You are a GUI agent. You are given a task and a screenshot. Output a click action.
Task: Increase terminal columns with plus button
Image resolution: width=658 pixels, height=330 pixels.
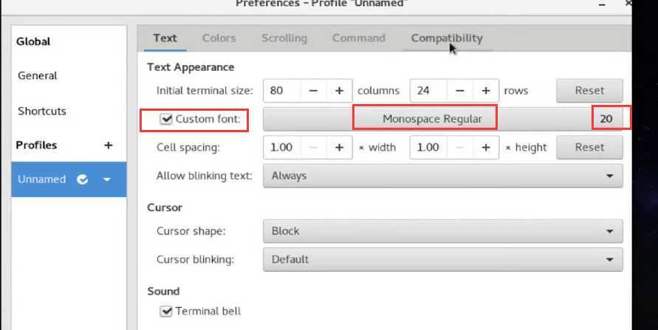click(x=339, y=91)
